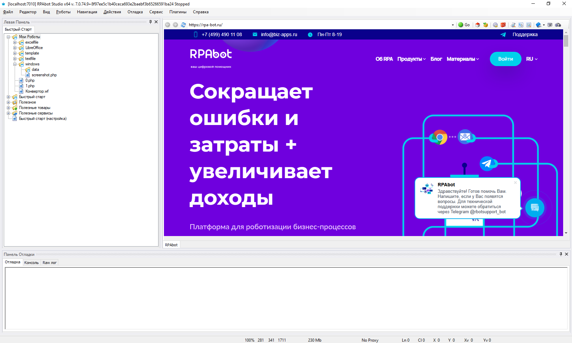Select Конвертор.wf in the tree

click(37, 91)
